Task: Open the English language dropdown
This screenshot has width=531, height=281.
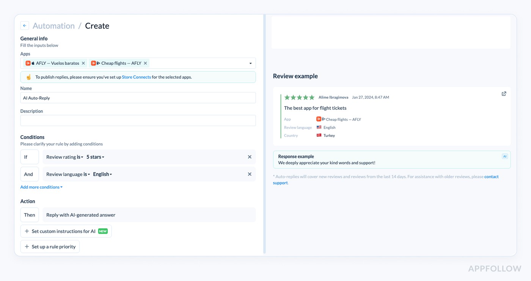Action: coord(101,174)
